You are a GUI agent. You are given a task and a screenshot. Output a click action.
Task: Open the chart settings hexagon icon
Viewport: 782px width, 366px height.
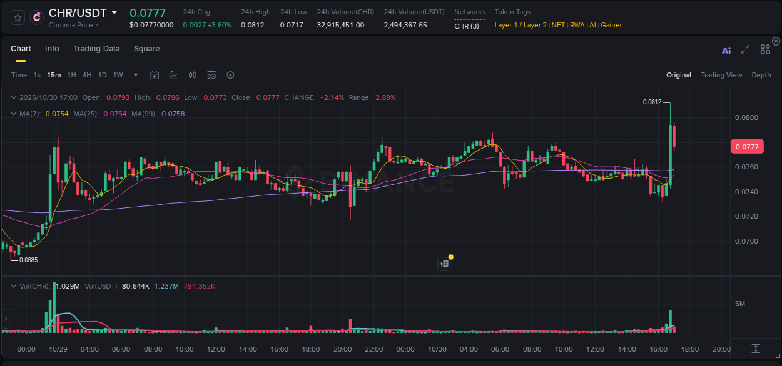(230, 75)
